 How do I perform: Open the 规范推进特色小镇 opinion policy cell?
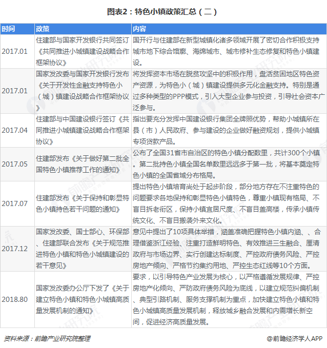tap(82, 248)
